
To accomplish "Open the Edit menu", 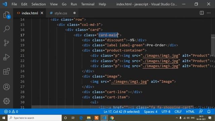I will click(x=24, y=4).
